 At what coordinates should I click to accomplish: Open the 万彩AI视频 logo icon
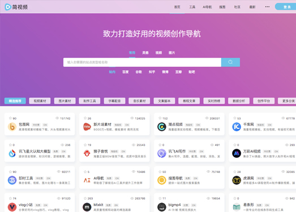pyautogui.click(x=237, y=153)
